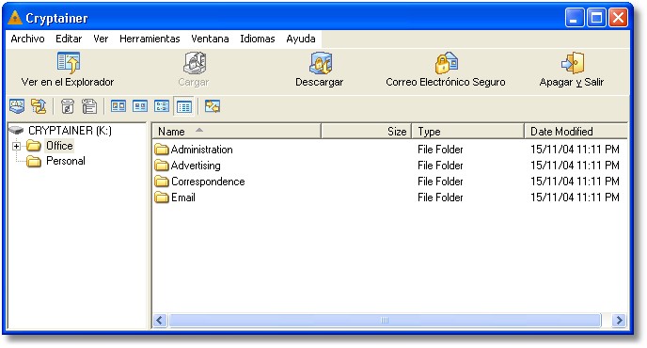
Task: Click the Advertising folder icon
Action: (x=162, y=166)
